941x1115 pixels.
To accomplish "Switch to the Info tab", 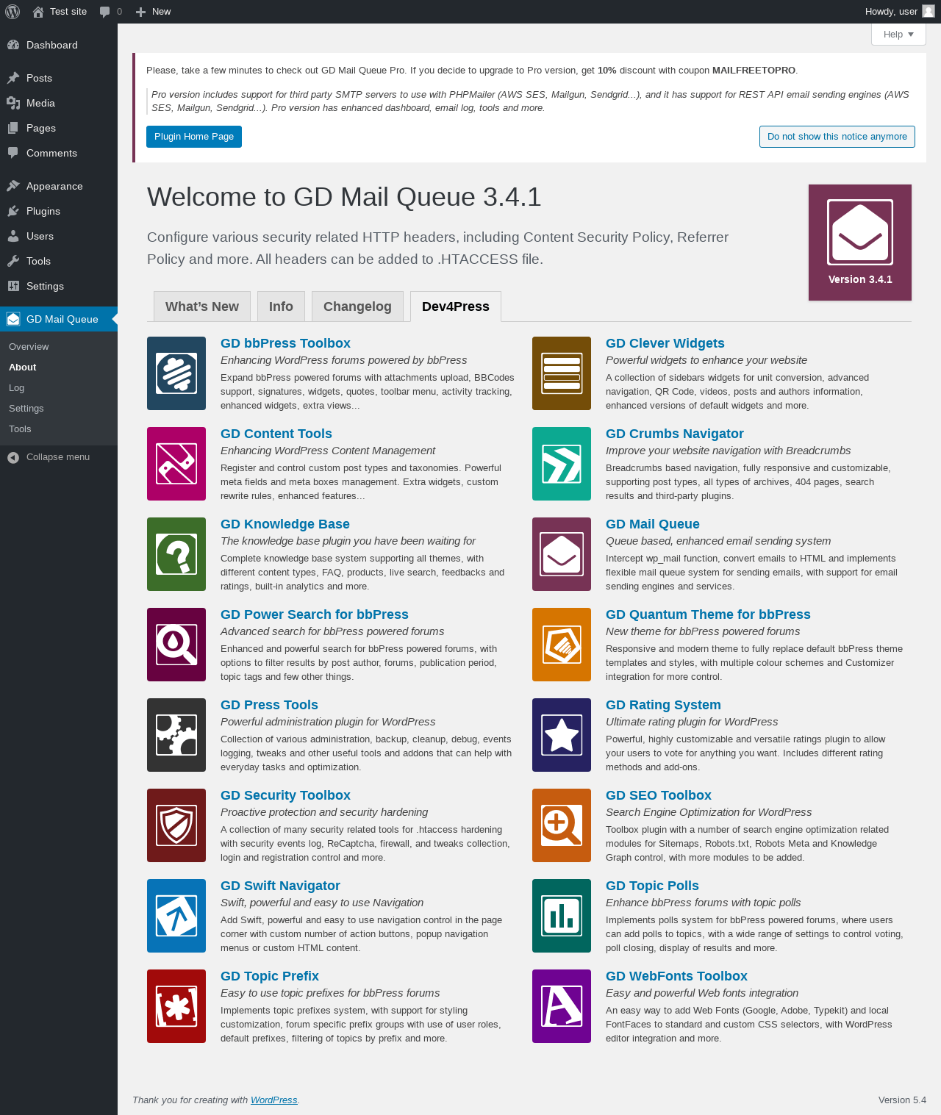I will pos(281,306).
